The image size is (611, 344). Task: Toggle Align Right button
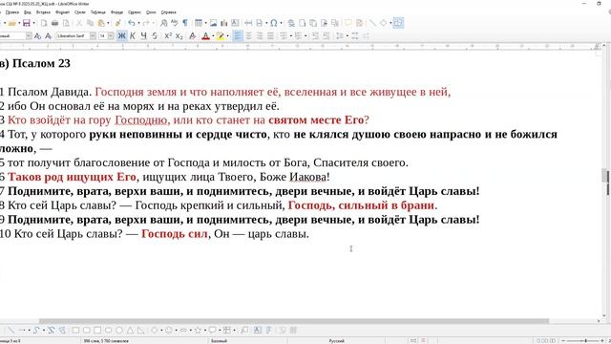click(x=259, y=36)
